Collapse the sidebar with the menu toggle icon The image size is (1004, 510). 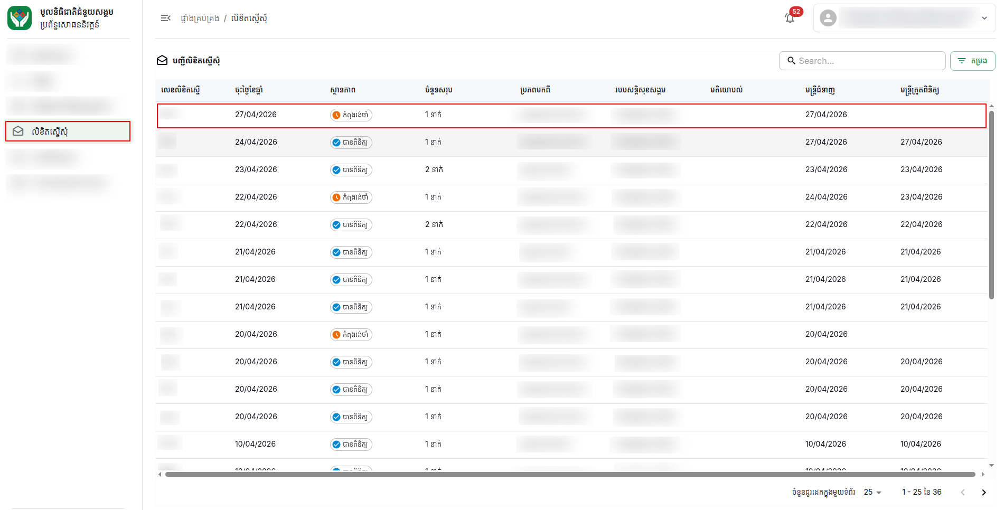[165, 18]
